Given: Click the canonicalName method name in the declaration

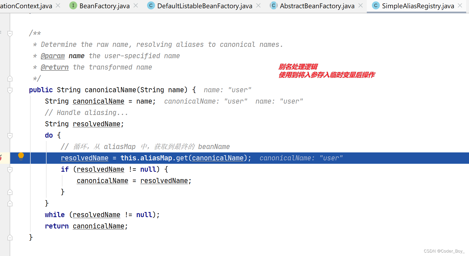Looking at the screenshot, I should pos(110,90).
